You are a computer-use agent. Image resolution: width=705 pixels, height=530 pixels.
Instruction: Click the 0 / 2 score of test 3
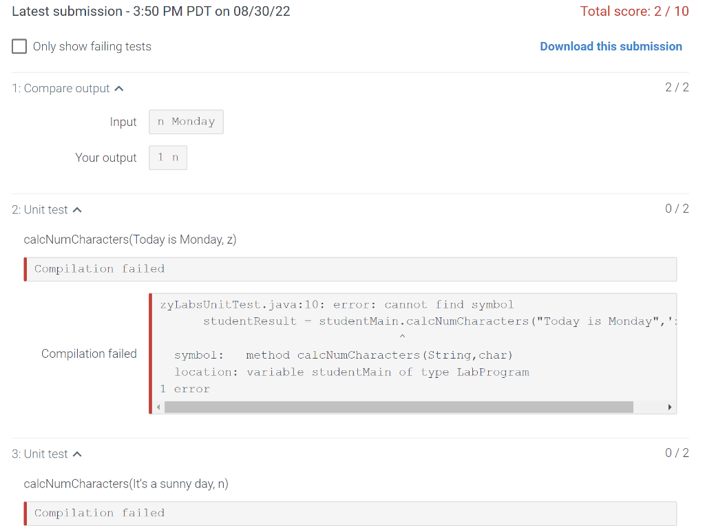[677, 453]
